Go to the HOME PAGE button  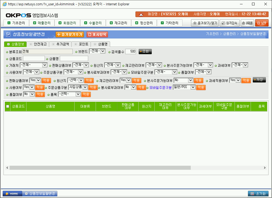(247, 23)
